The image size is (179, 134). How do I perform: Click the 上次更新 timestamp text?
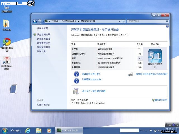(88, 103)
